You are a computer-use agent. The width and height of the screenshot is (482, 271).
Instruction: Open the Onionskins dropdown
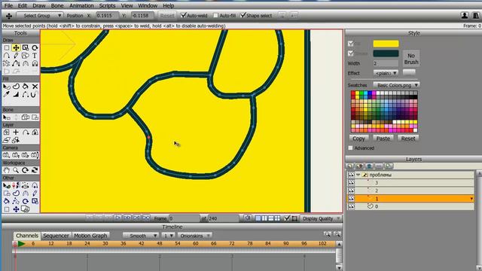[x=194, y=236]
